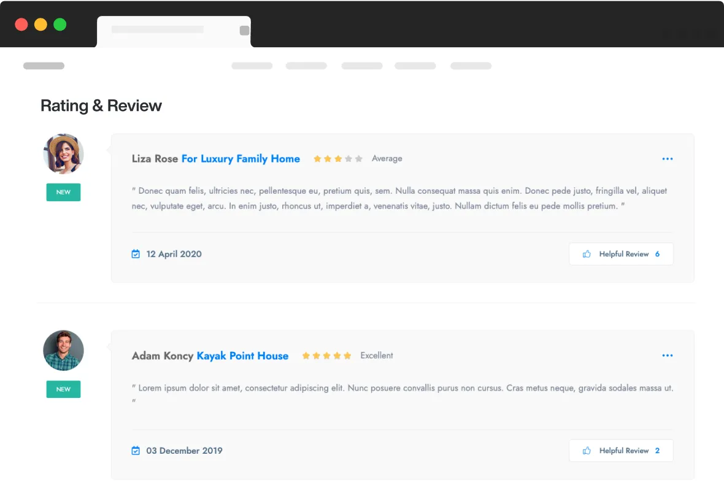The image size is (724, 504).
Task: Click the Rating & Review heading
Action: click(x=101, y=105)
